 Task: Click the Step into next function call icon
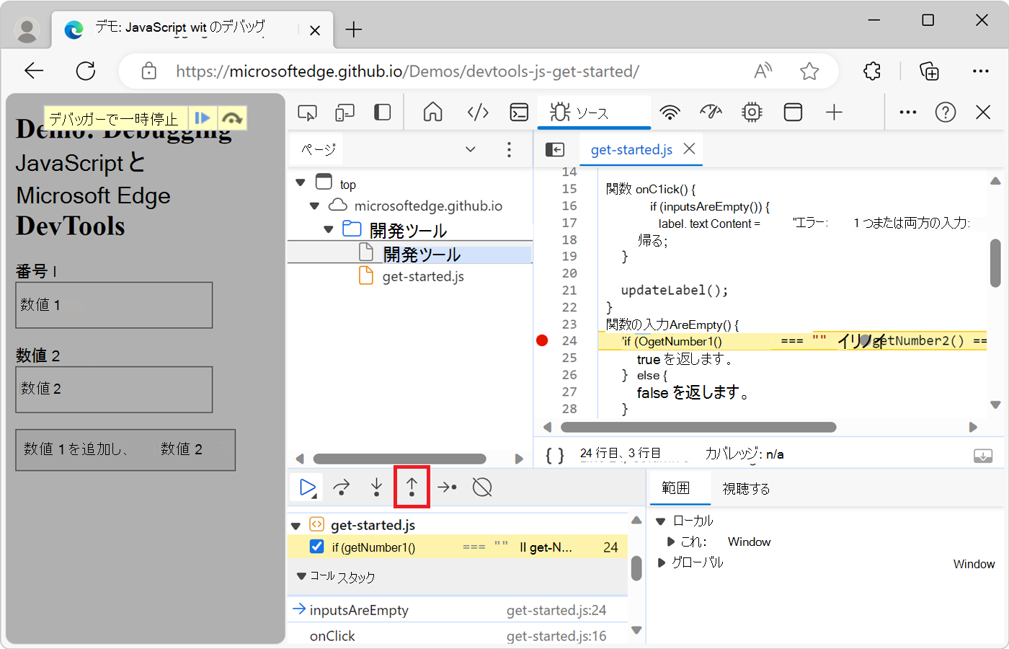point(376,487)
